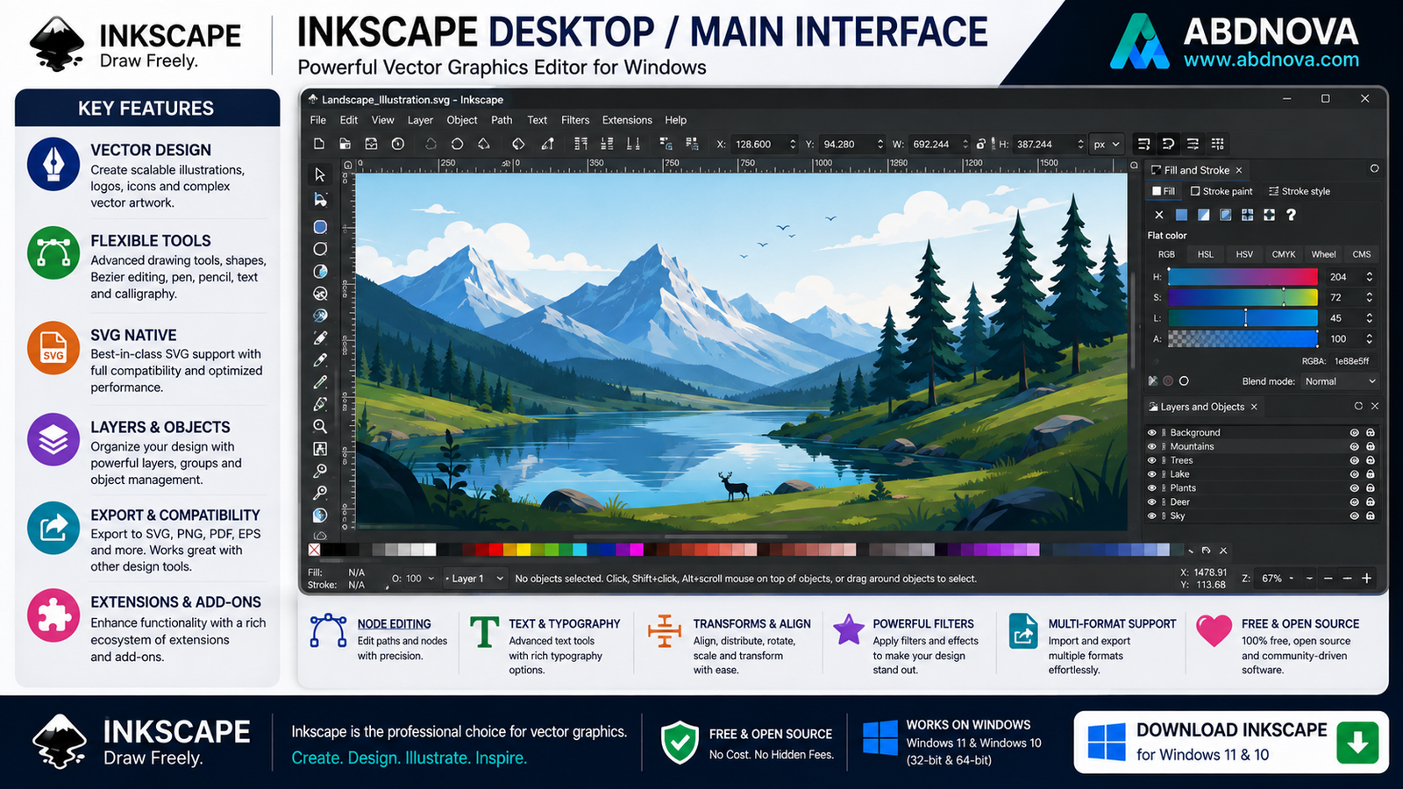Toggle the Lake layer eye icon
Viewport: 1403px width, 789px height.
click(x=1152, y=474)
